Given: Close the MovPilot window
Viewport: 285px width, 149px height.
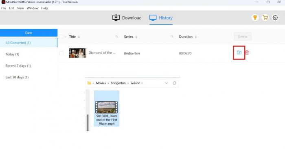Looking at the screenshot, I should (x=279, y=2).
